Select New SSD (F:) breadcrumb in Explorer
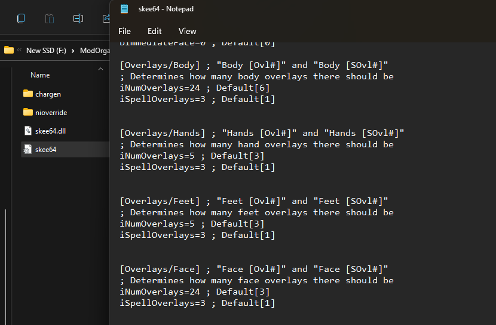 coord(46,51)
